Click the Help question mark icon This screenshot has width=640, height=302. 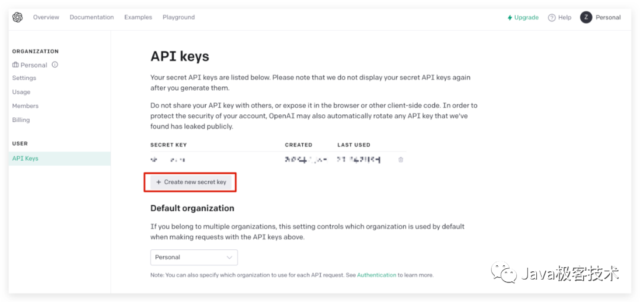[552, 18]
